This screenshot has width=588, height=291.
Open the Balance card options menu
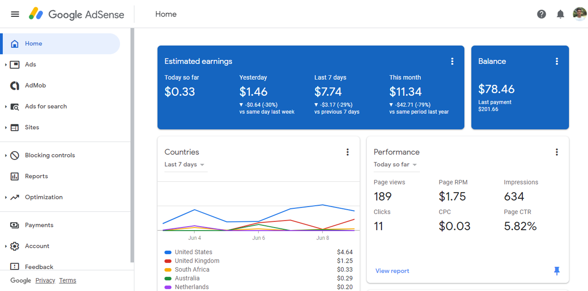557,61
